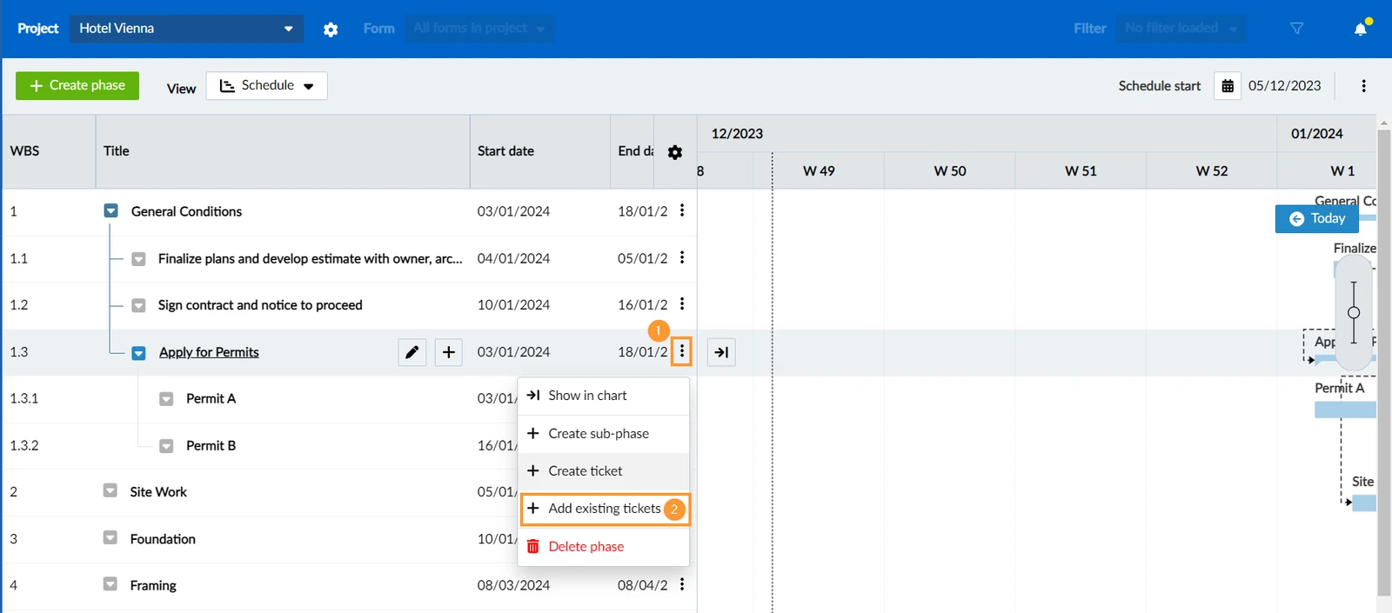
Task: Click the filter funnel icon
Action: tap(1296, 29)
